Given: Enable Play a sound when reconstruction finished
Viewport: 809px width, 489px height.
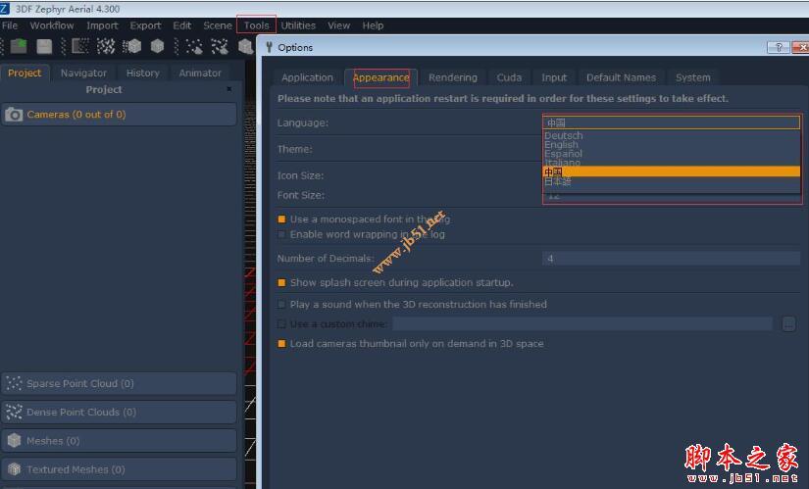Looking at the screenshot, I should pyautogui.click(x=281, y=305).
